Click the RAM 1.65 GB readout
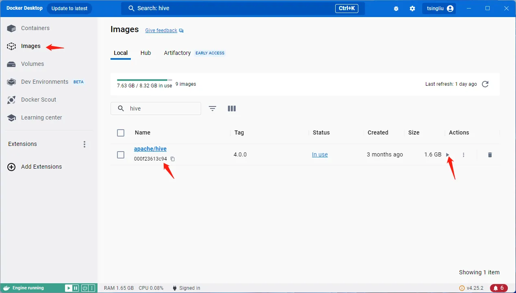 [x=119, y=288]
